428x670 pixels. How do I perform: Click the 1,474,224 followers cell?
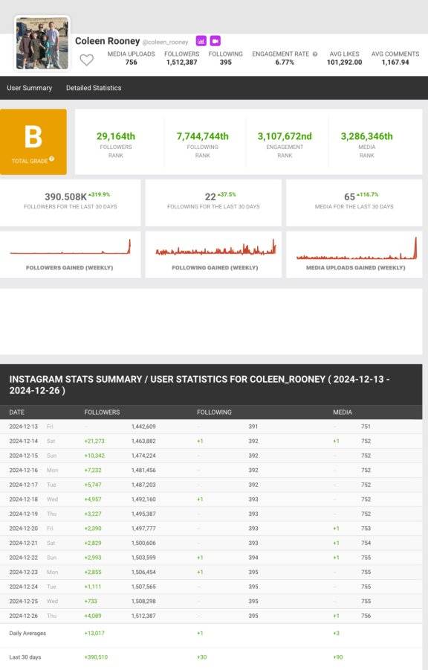tap(143, 456)
